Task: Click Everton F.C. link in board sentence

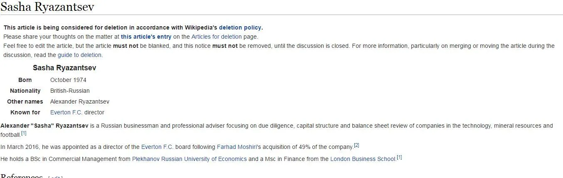Action: coord(157,147)
